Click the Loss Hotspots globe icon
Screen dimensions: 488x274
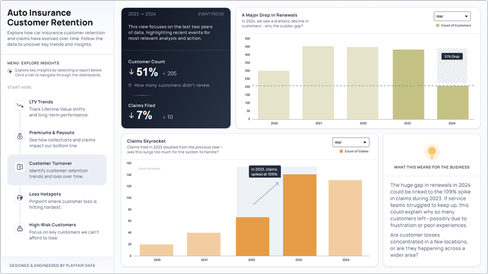[x=19, y=198]
